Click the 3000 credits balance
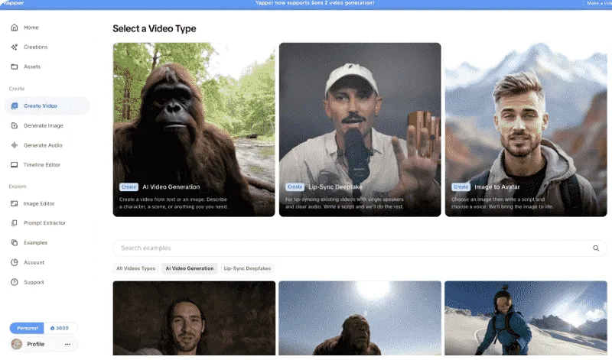 60,328
